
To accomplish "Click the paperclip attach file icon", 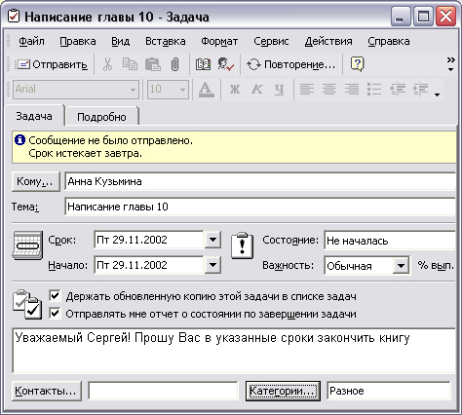I will [x=174, y=64].
